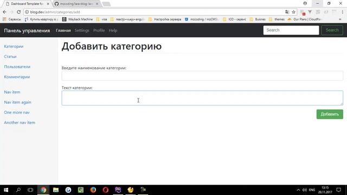Screen dimensions: 347x195
Task: Click One more nav sidebar link
Action: [x=17, y=113]
